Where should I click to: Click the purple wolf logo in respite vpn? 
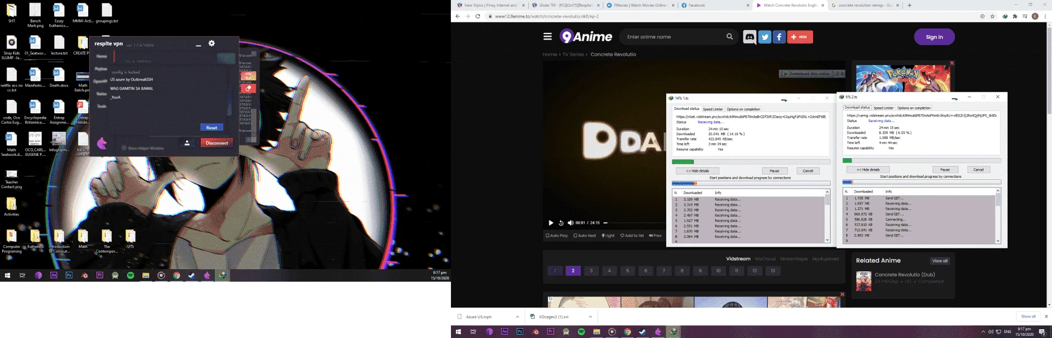click(102, 144)
